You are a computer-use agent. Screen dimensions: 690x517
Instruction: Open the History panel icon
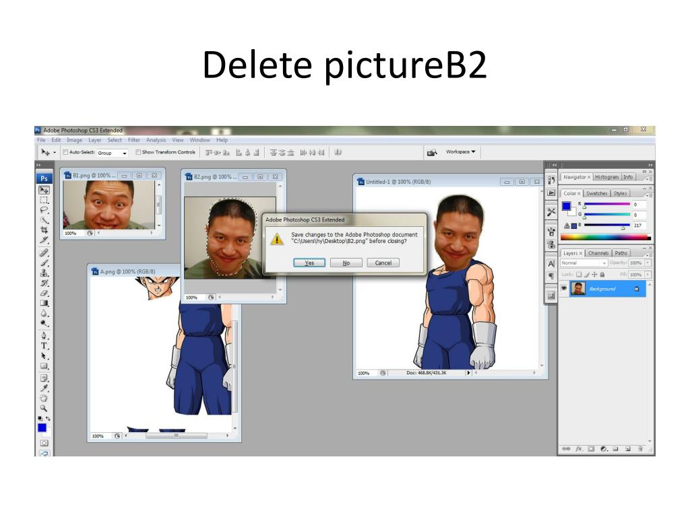click(551, 180)
